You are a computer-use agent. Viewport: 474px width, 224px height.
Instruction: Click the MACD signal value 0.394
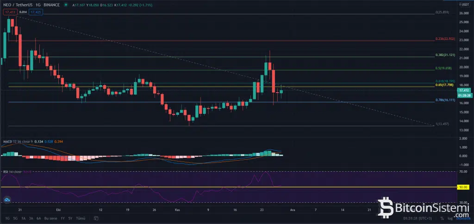(x=59, y=142)
